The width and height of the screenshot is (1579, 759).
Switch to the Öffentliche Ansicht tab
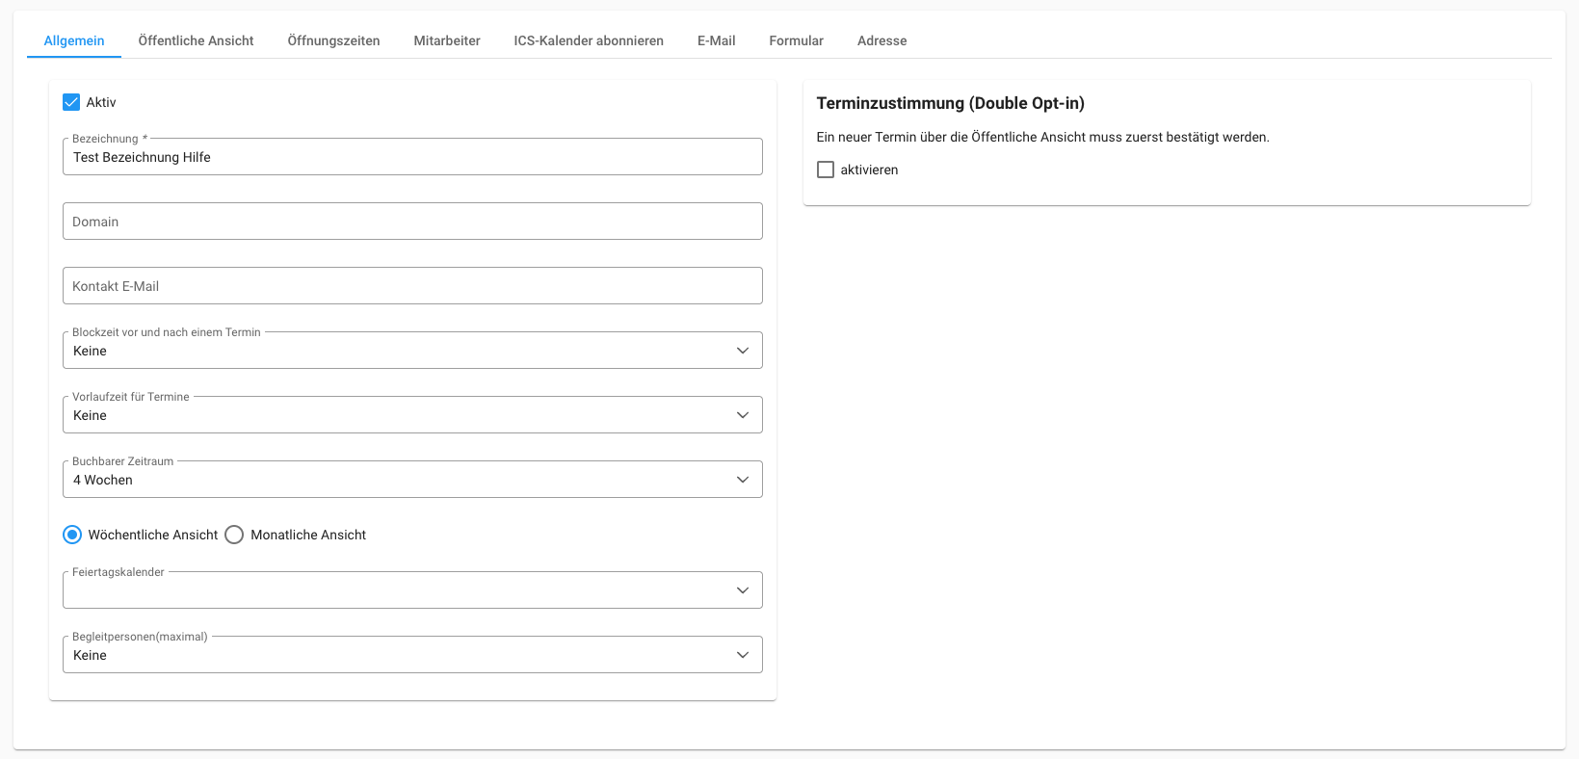click(x=196, y=40)
